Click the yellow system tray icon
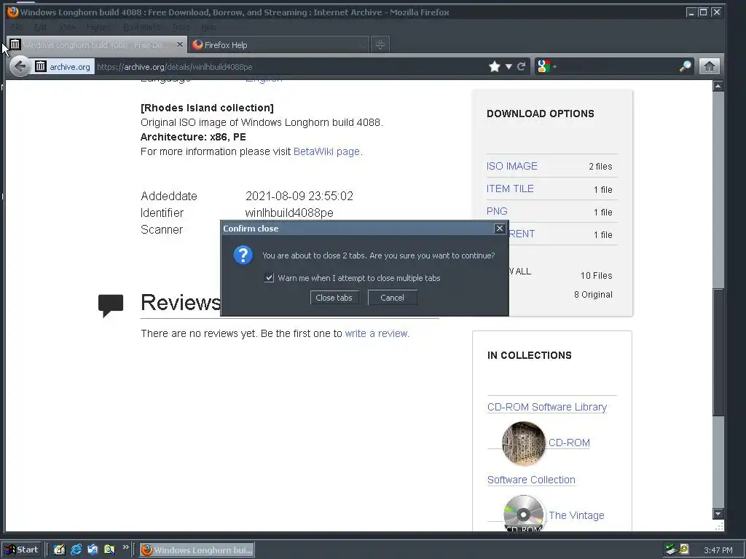This screenshot has width=746, height=559. click(x=683, y=549)
